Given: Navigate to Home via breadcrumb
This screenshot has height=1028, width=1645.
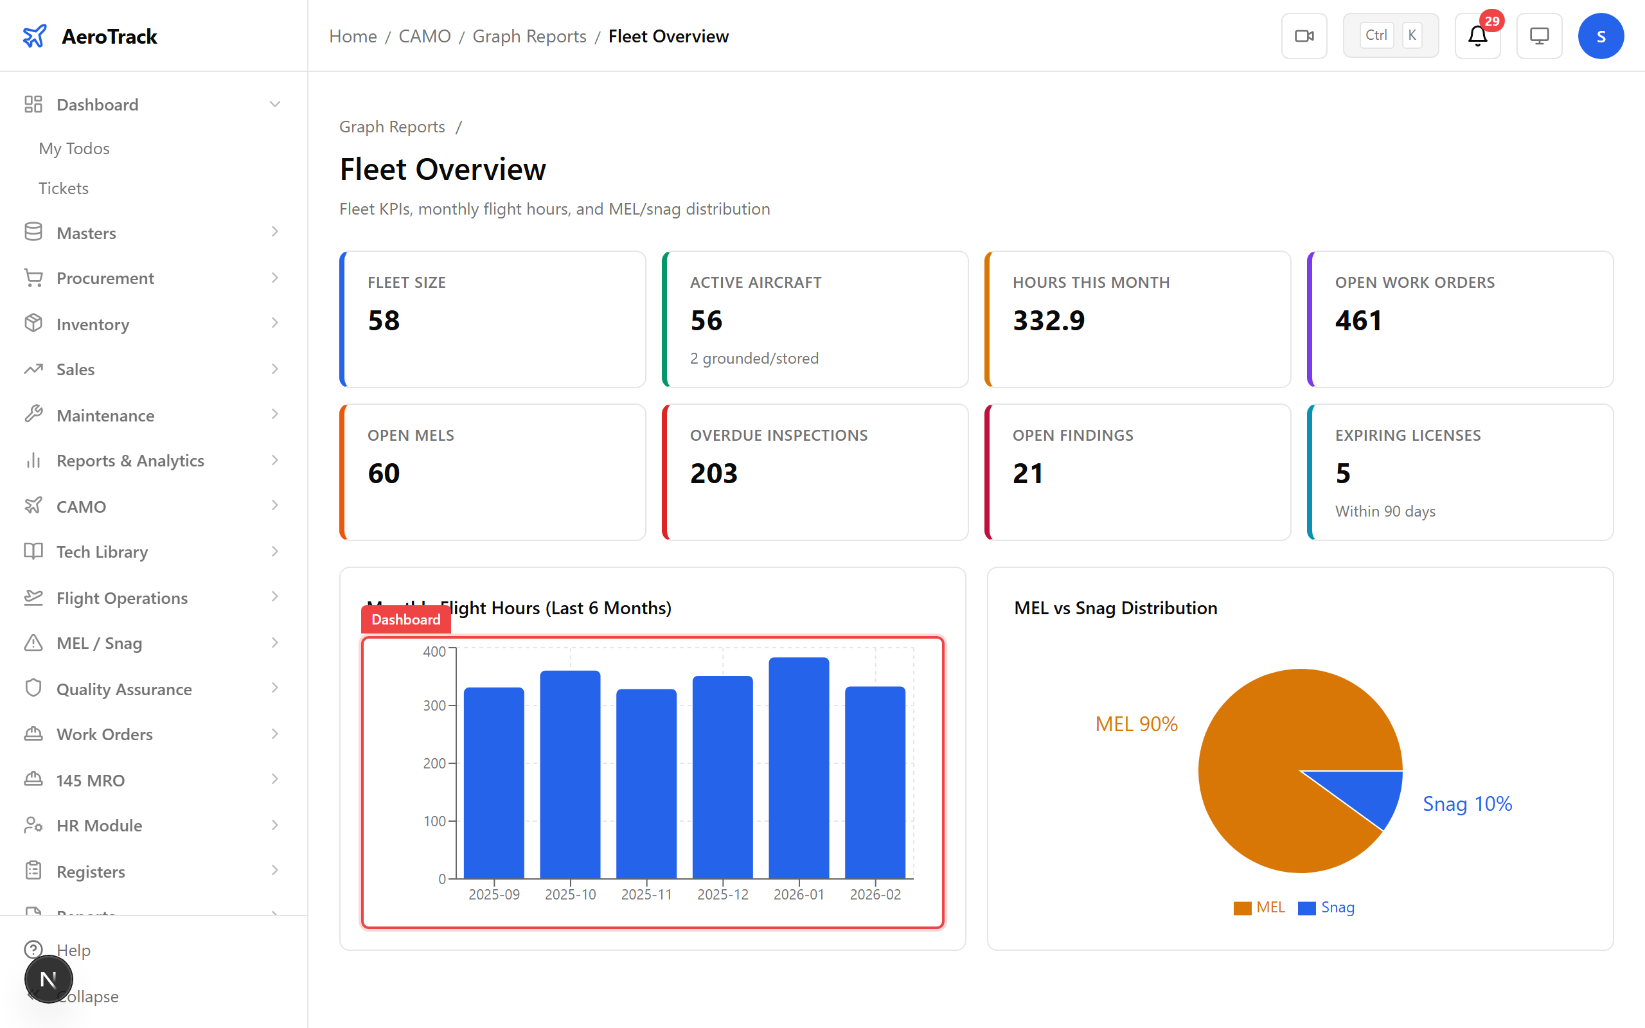Looking at the screenshot, I should point(352,35).
